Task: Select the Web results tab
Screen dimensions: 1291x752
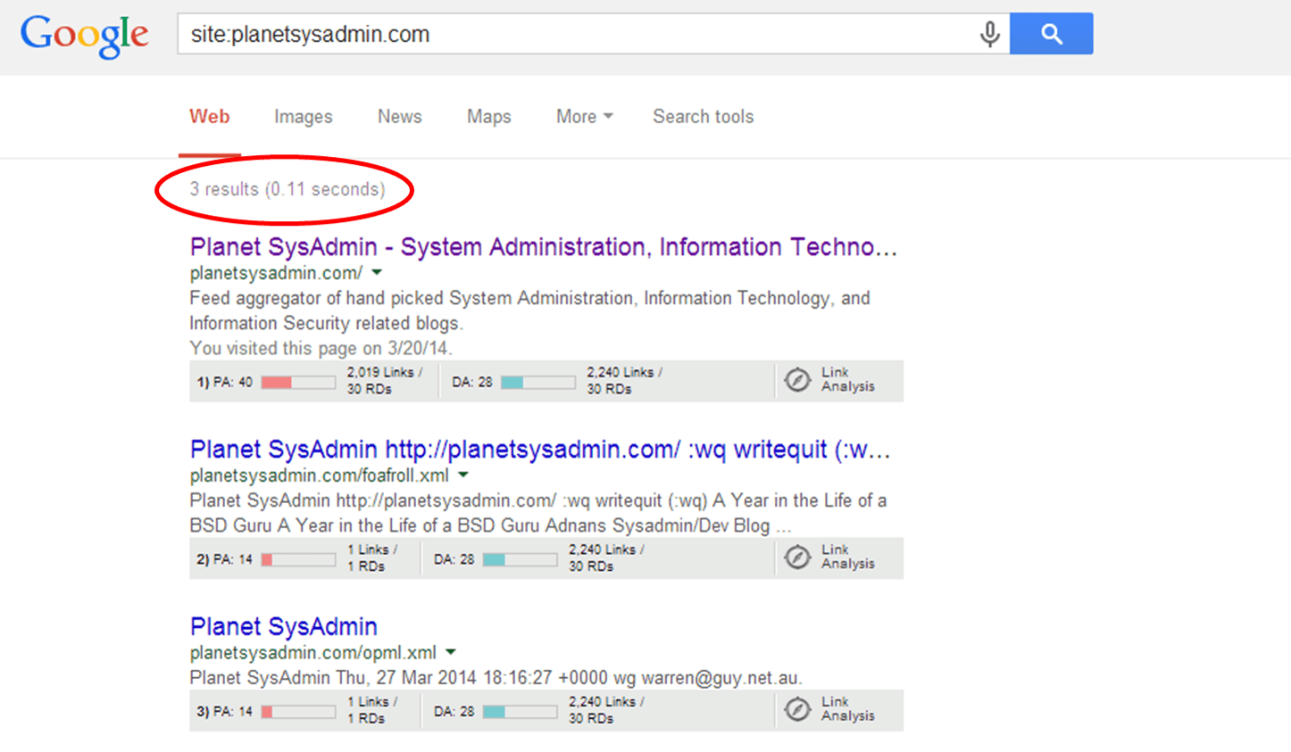Action: [x=209, y=117]
